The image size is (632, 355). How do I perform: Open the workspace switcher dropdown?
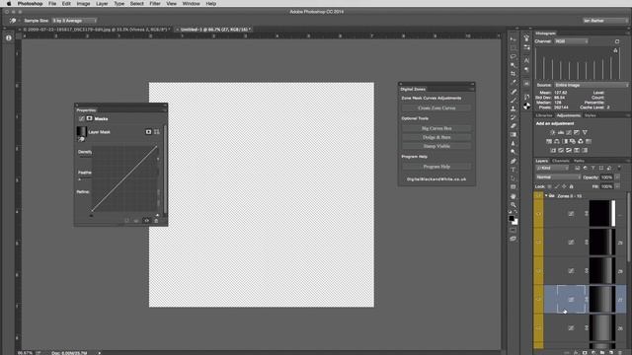click(605, 21)
